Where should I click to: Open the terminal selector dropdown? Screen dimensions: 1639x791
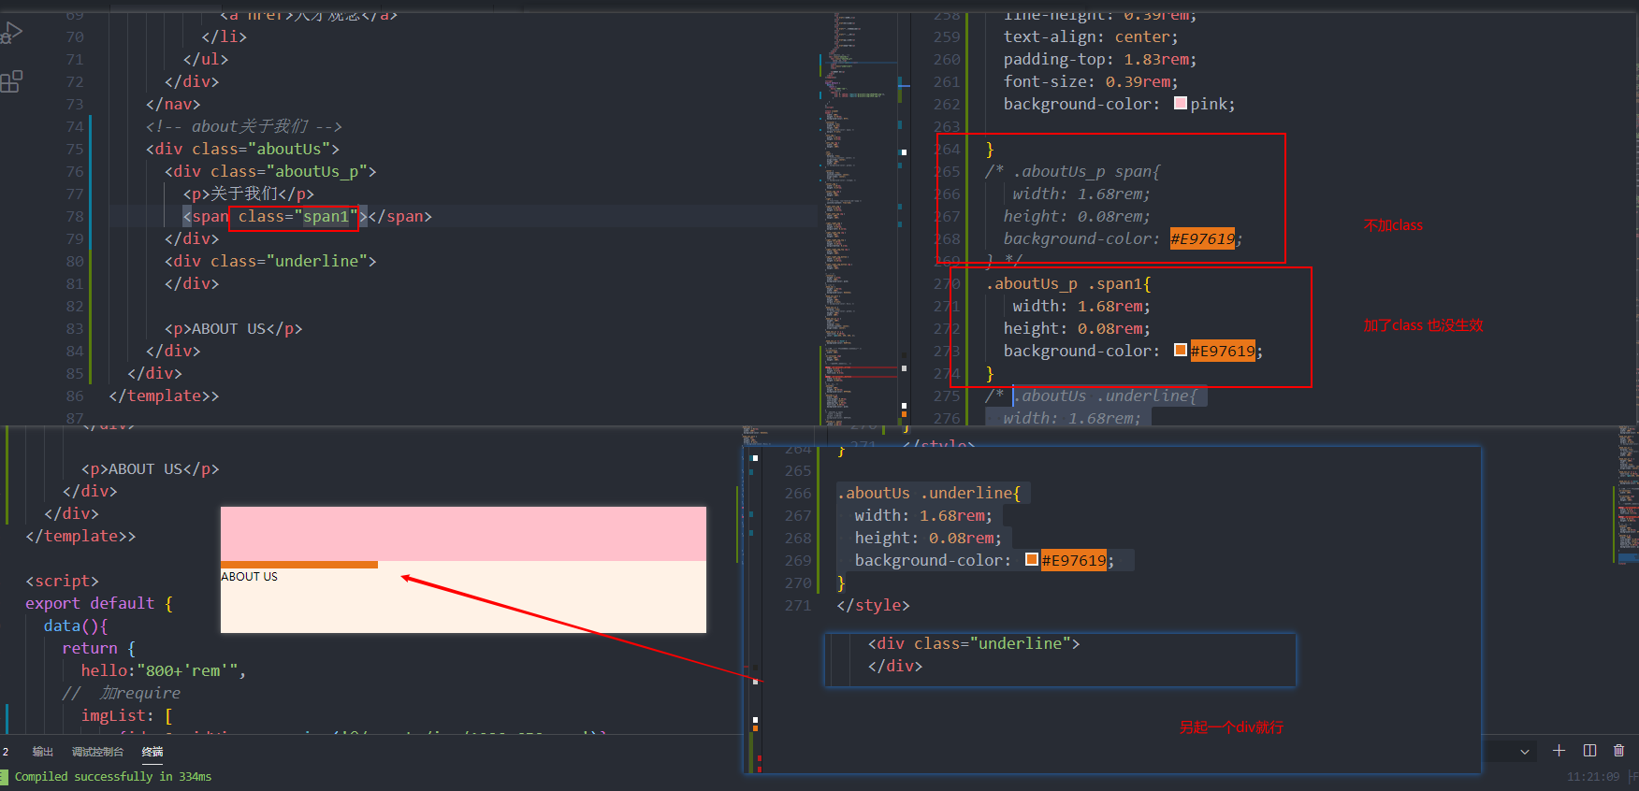point(1525,752)
